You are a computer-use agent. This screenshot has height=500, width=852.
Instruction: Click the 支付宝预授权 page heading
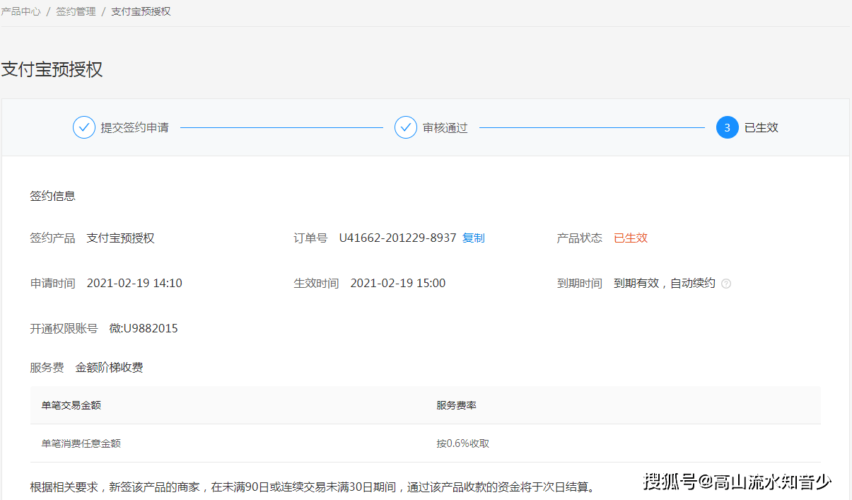[52, 69]
